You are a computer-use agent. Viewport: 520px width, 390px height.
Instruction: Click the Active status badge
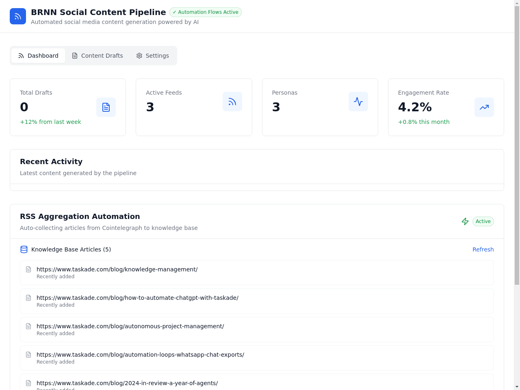coord(483,221)
